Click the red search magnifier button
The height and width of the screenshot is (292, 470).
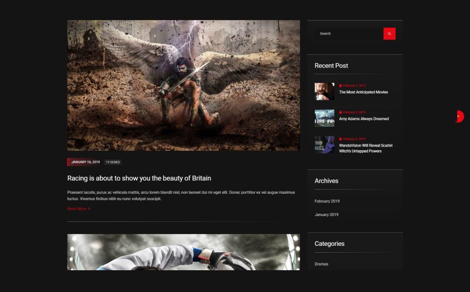389,33
